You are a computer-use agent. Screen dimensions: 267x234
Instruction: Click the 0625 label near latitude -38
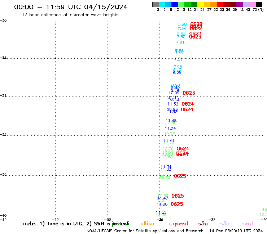180,176
